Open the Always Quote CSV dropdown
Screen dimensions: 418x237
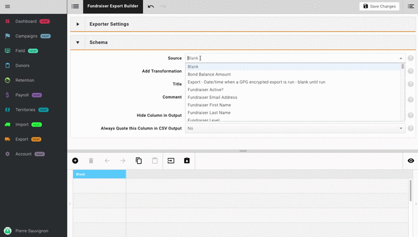coord(295,128)
